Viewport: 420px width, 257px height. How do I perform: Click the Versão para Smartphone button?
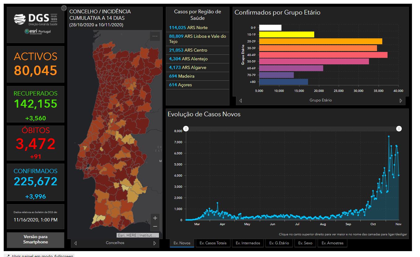pyautogui.click(x=36, y=240)
